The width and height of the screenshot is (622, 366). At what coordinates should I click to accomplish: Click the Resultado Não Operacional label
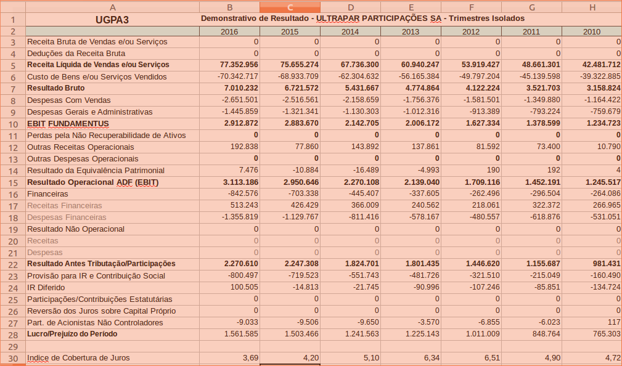point(76,229)
